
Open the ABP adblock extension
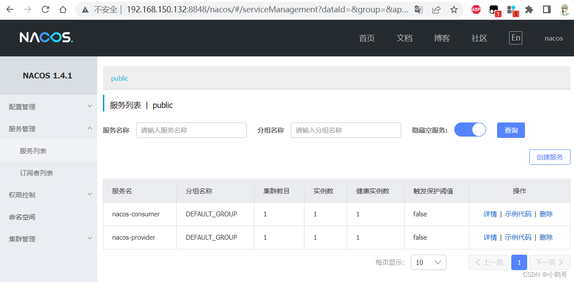coord(476,10)
